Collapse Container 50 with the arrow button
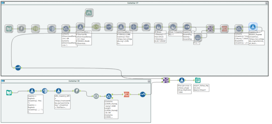This screenshot has height=124, width=272. pyautogui.click(x=149, y=81)
